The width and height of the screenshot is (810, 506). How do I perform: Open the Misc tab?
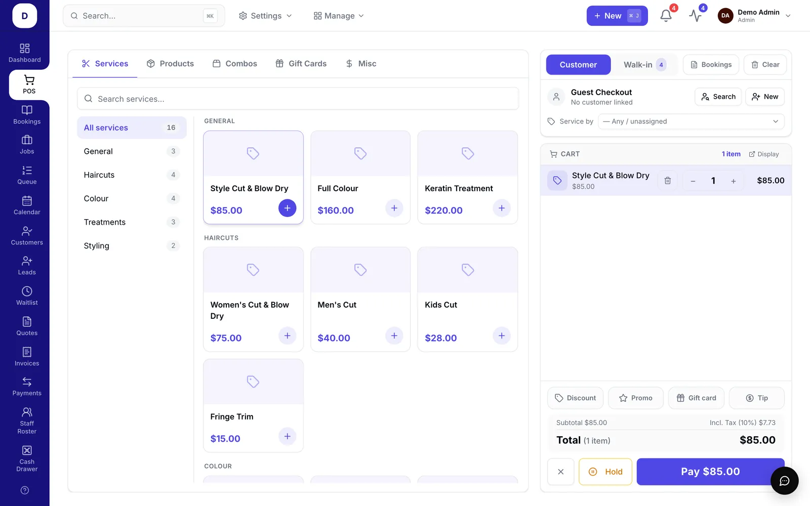coord(361,64)
